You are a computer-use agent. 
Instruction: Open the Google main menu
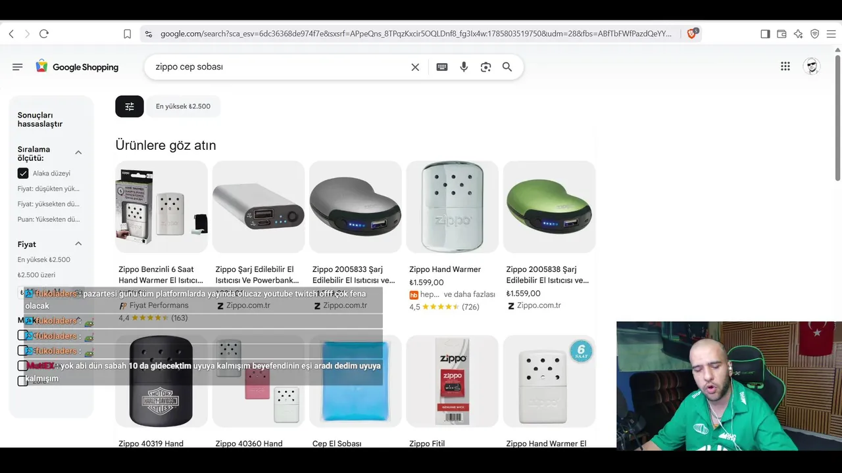pyautogui.click(x=18, y=66)
